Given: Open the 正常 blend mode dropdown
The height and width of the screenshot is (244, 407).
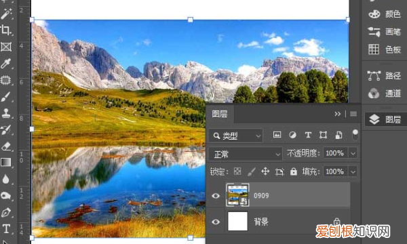Looking at the screenshot, I should tap(246, 155).
